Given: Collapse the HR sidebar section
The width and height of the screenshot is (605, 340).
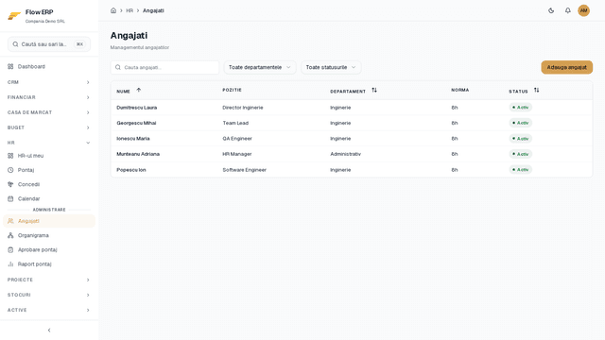Looking at the screenshot, I should click(x=49, y=143).
